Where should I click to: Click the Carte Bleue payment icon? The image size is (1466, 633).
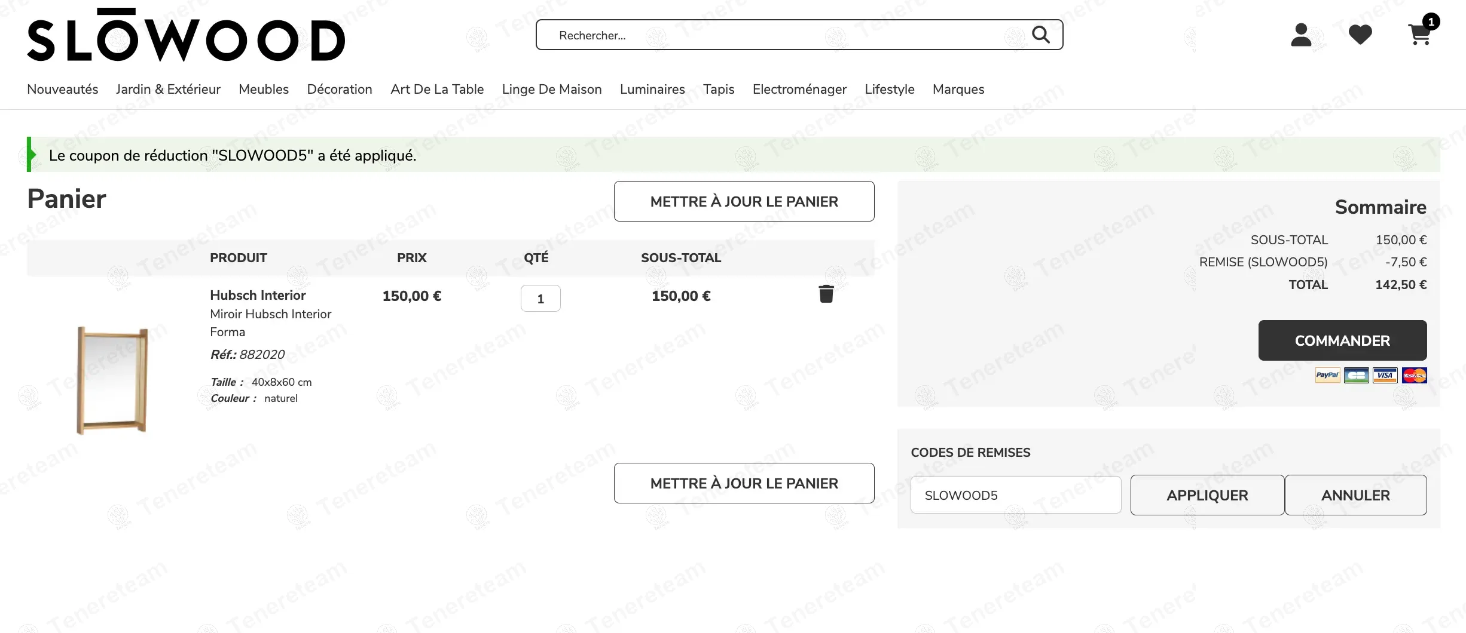[x=1357, y=375]
